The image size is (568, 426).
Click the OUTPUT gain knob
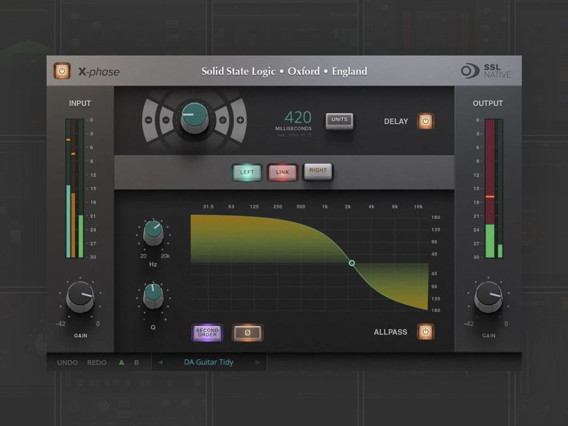pyautogui.click(x=488, y=296)
